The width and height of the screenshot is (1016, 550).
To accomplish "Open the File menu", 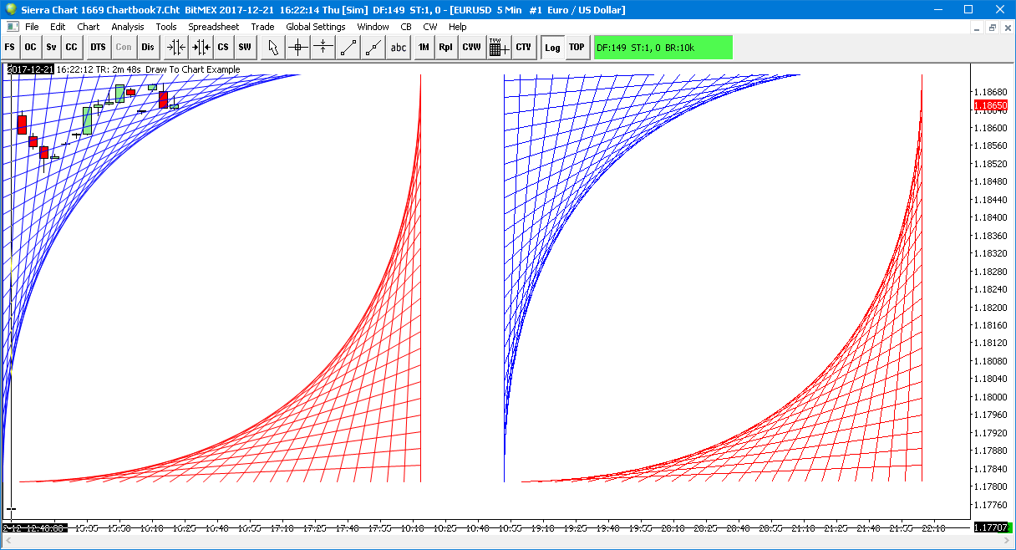I will tap(32, 27).
